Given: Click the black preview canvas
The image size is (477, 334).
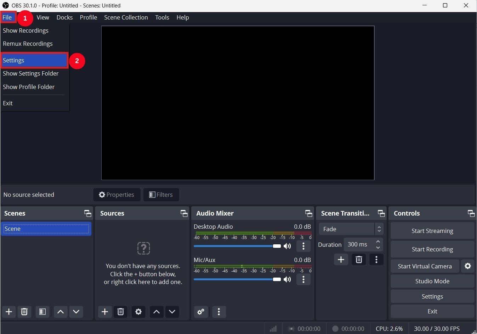Looking at the screenshot, I should 238,103.
